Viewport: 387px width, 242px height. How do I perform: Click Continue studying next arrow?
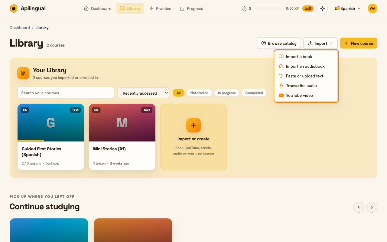[372, 207]
